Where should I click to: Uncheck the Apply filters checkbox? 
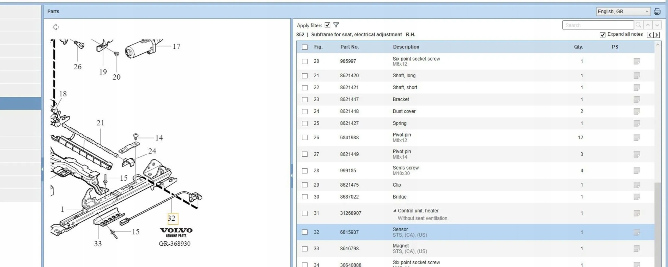tap(327, 25)
